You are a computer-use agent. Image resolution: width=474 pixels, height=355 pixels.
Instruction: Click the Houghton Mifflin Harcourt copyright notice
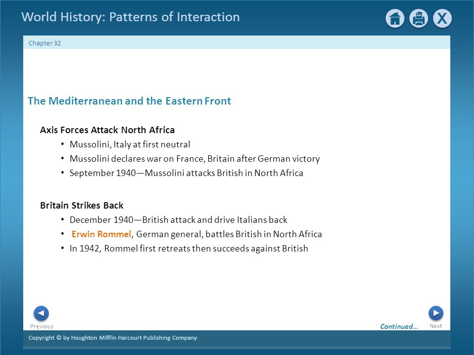pyautogui.click(x=113, y=338)
